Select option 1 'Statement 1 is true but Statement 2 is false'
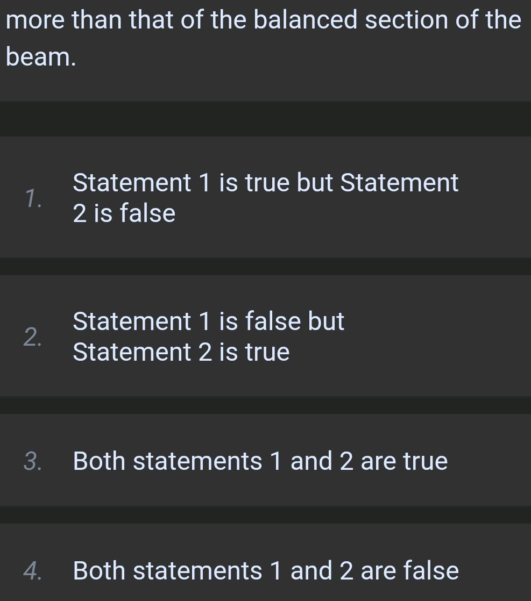The height and width of the screenshot is (601, 531). point(266,197)
